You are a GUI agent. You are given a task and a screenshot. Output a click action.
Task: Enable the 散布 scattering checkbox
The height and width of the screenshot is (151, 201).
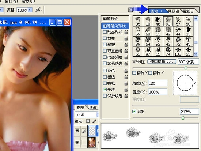coord(105,38)
